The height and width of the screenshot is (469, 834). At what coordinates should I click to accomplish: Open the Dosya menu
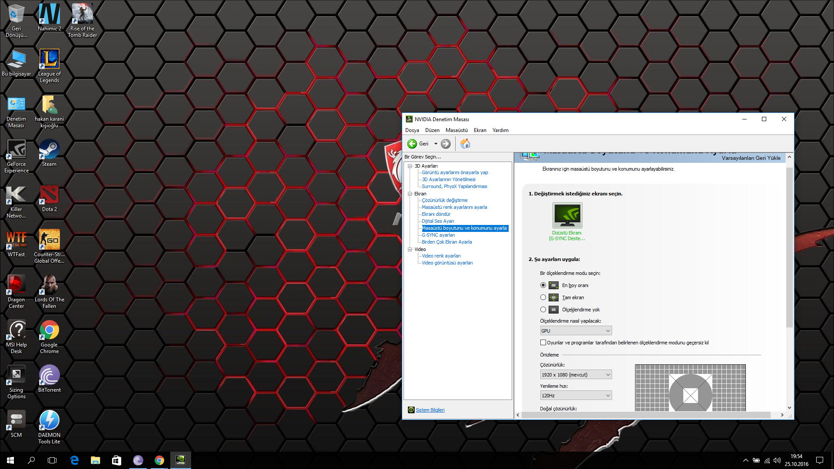pos(412,130)
